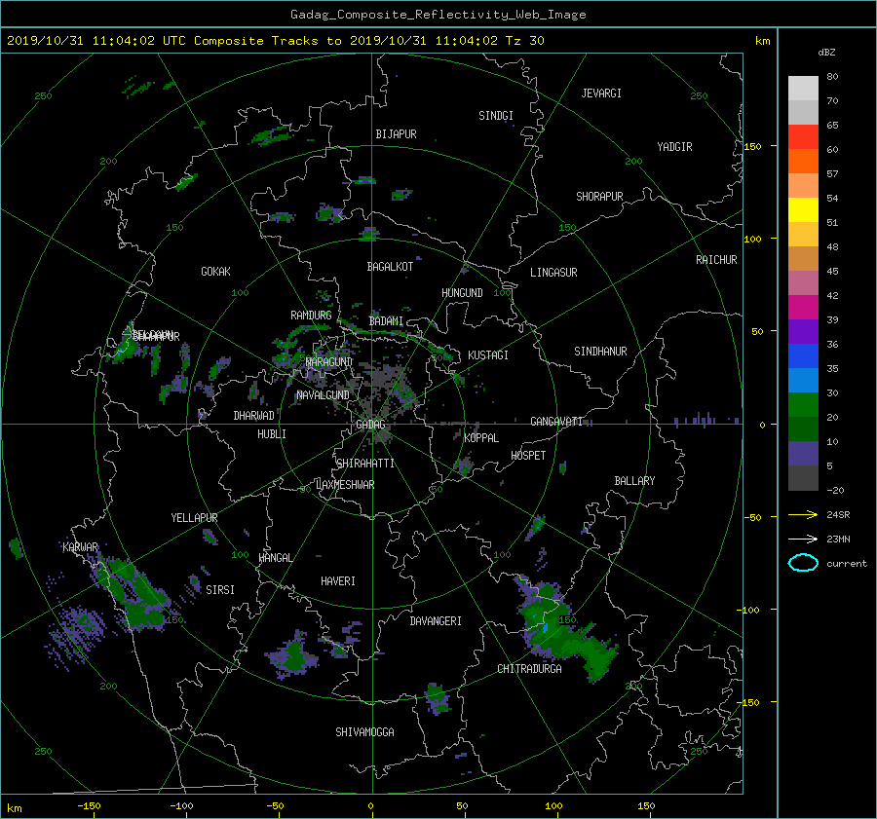
Task: Click the CHITRADURGA city label
Action: [529, 669]
